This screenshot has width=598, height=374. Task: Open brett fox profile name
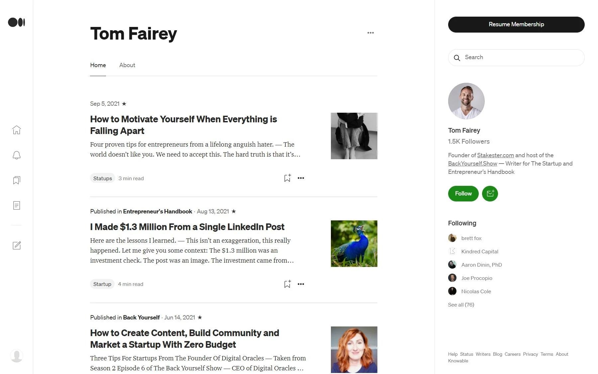[471, 238]
